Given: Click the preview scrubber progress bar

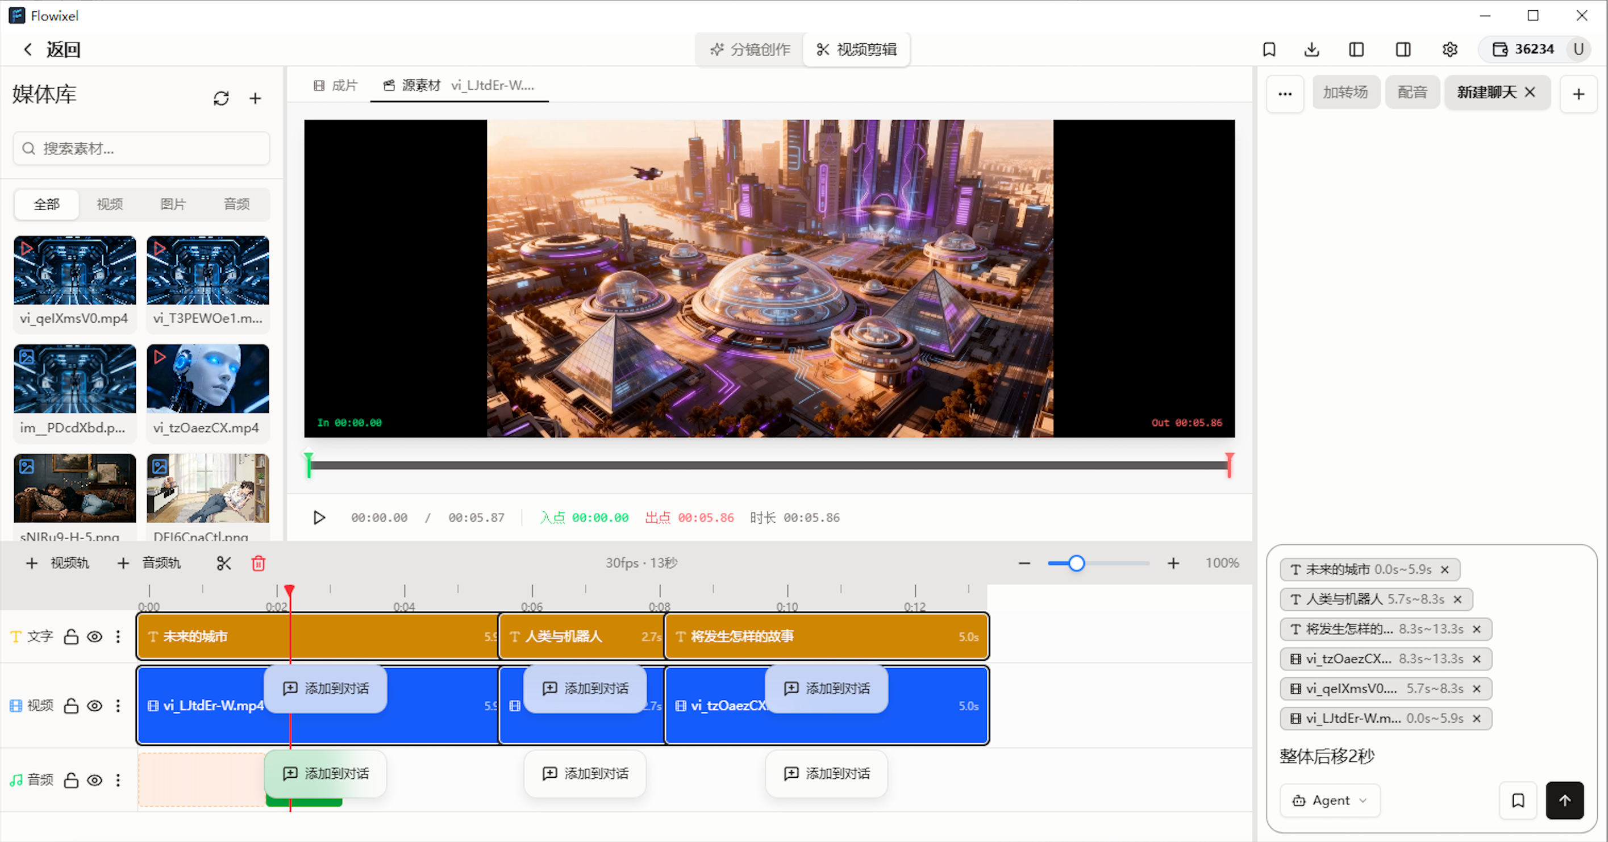Looking at the screenshot, I should pyautogui.click(x=769, y=465).
